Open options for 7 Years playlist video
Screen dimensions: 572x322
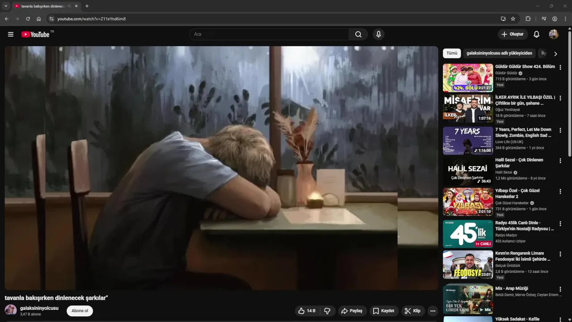pos(560,131)
